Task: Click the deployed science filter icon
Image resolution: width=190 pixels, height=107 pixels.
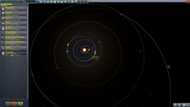Action: [86, 2]
